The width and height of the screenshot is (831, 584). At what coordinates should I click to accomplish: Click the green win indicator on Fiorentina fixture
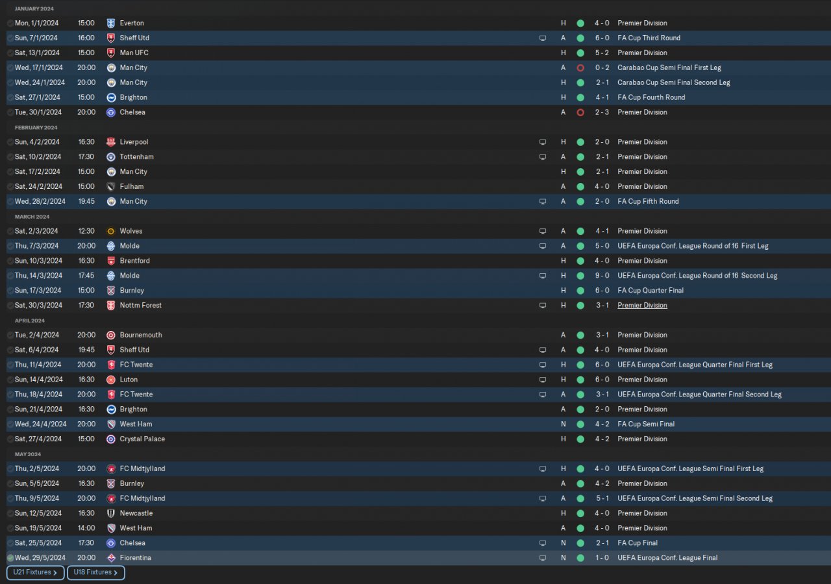580,557
